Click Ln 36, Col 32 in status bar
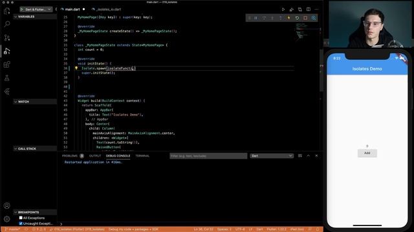 pos(203,229)
